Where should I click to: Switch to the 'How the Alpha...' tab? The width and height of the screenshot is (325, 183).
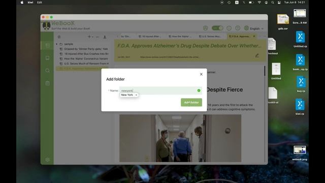[180, 36]
